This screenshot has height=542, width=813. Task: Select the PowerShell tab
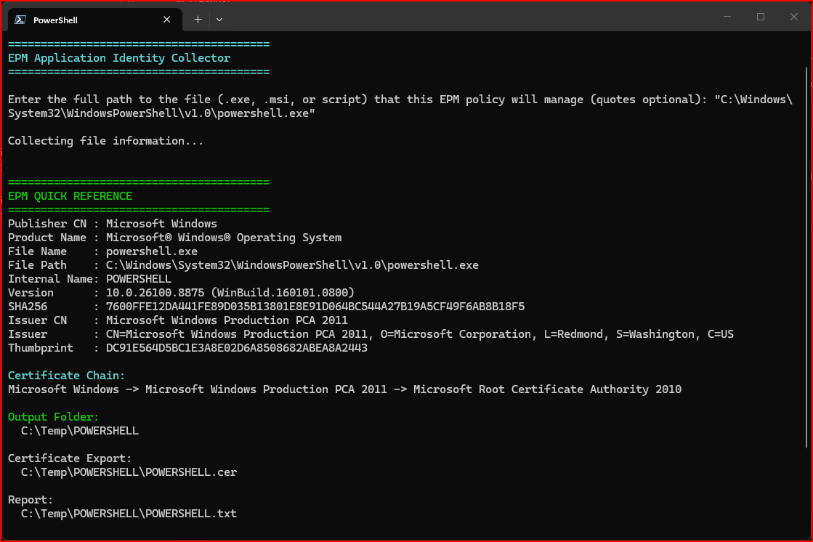coord(95,20)
